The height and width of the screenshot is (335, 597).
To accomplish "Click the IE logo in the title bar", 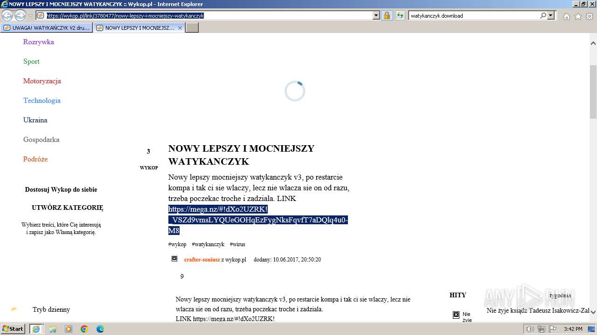I will pos(5,4).
